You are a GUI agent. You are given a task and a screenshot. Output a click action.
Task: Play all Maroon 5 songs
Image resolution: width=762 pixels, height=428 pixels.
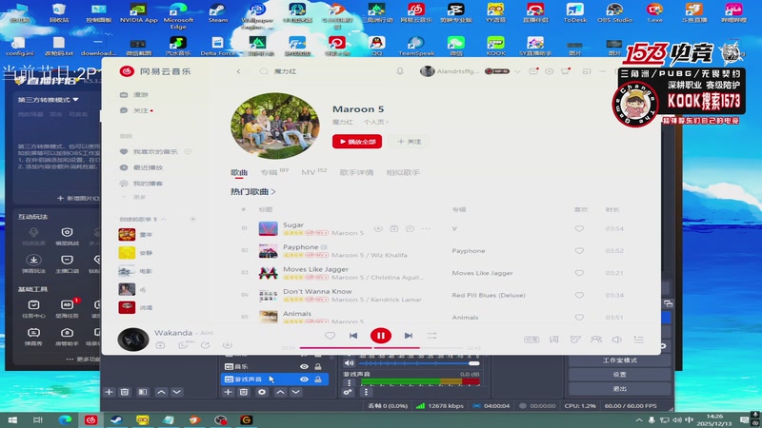pyautogui.click(x=357, y=141)
